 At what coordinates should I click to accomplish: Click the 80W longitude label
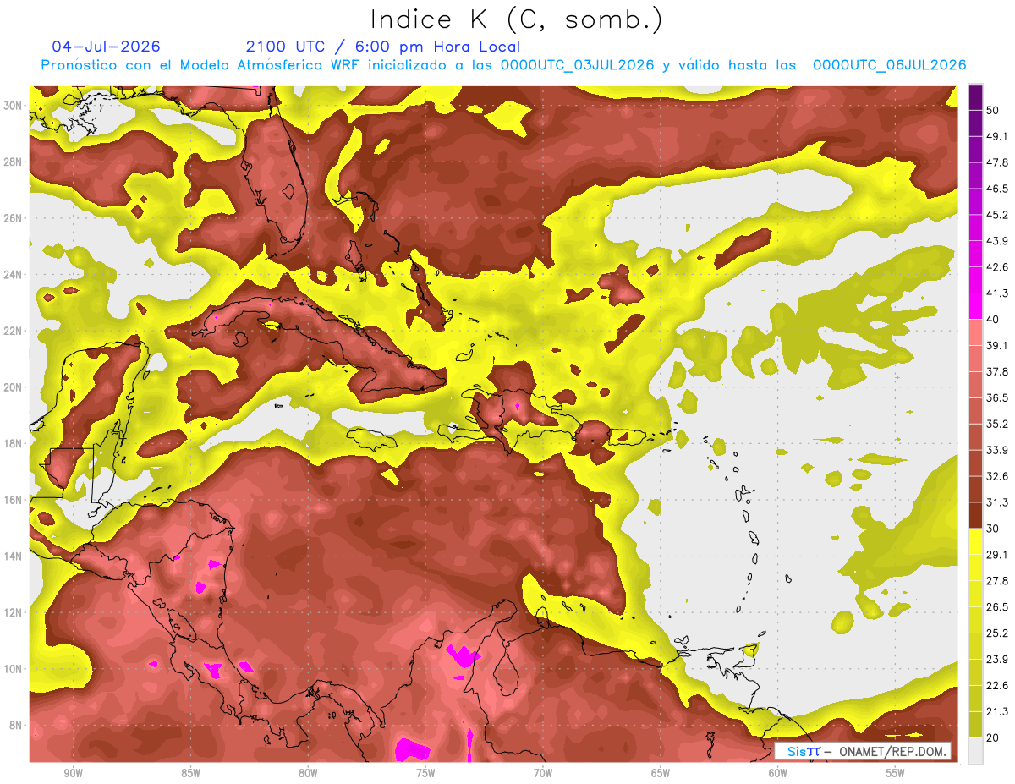(308, 774)
